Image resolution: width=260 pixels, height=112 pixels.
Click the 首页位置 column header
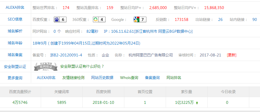click(145, 92)
